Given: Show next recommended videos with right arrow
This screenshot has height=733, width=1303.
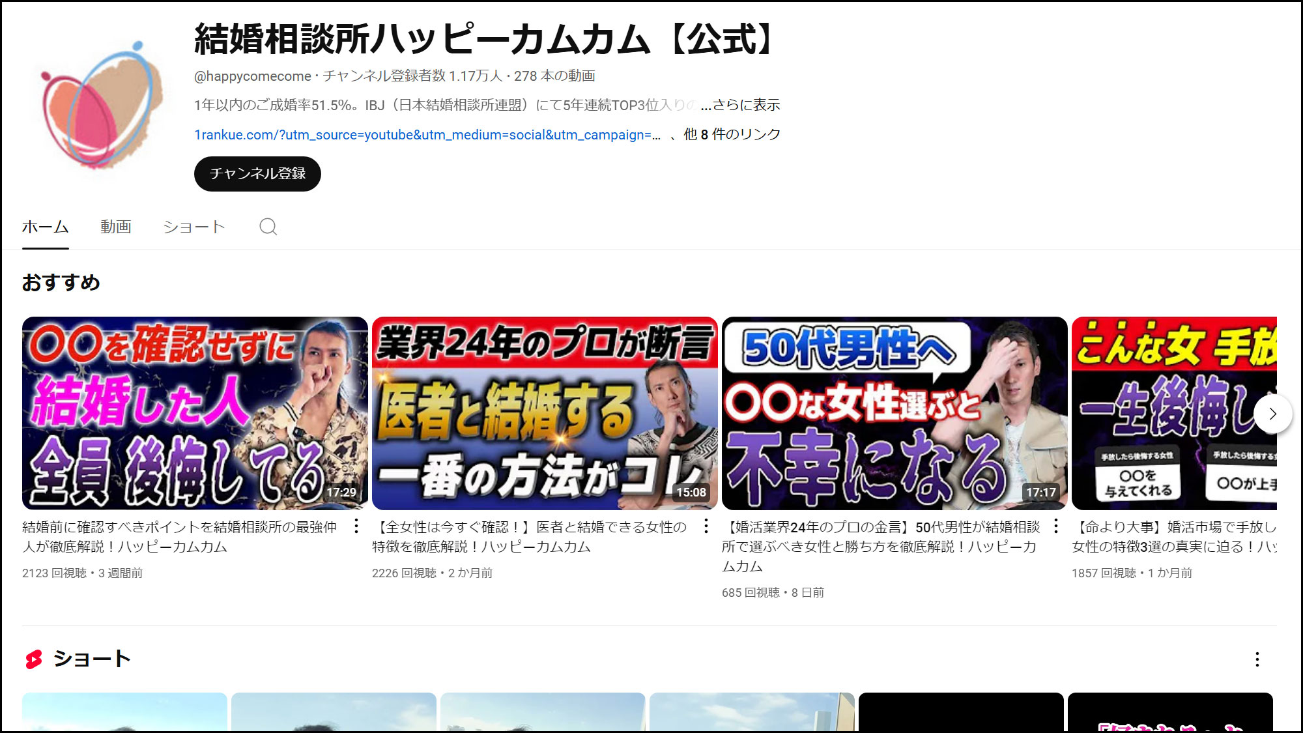Looking at the screenshot, I should tap(1272, 414).
